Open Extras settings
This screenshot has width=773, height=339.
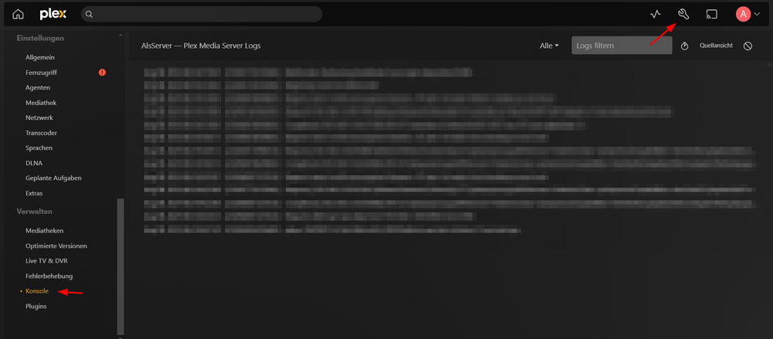34,193
